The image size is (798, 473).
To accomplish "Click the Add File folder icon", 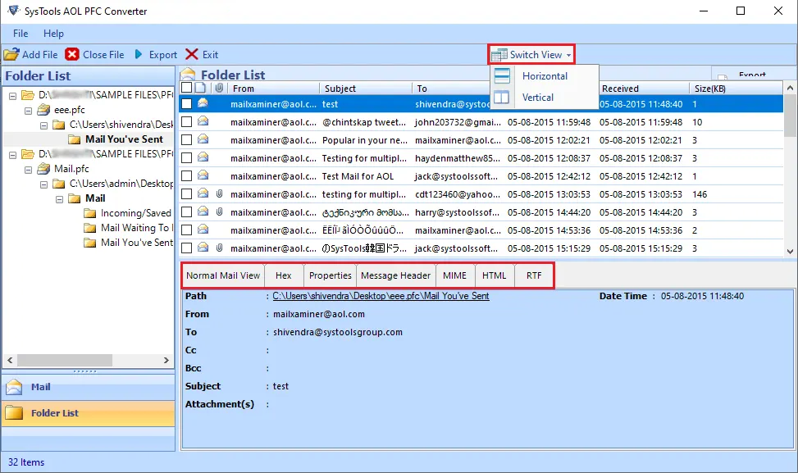I will coord(11,54).
